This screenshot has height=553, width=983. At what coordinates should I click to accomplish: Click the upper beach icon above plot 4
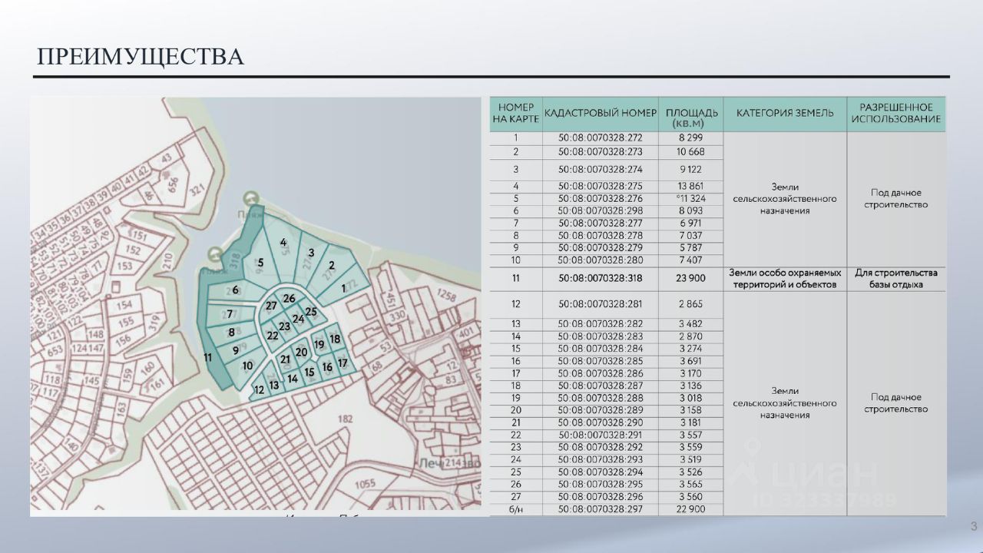(250, 197)
